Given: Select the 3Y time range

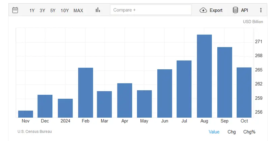Looking at the screenshot, I should tap(43, 10).
